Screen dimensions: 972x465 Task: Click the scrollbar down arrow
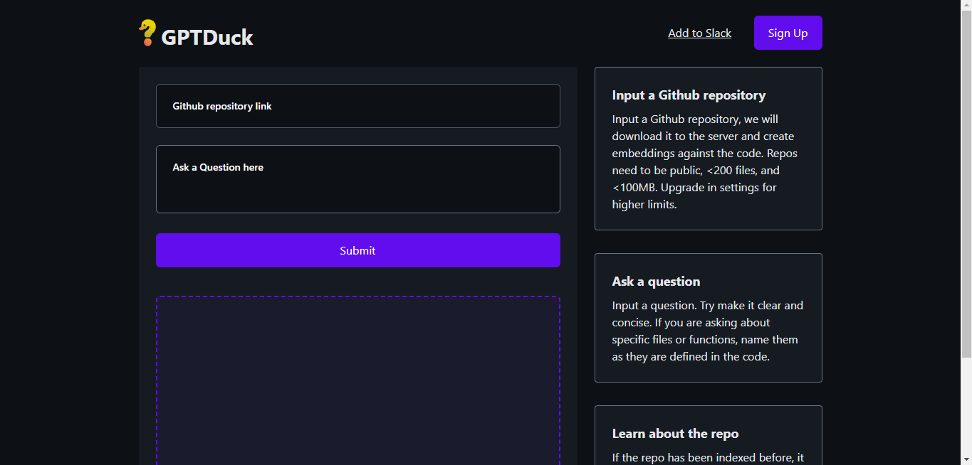coord(966,460)
